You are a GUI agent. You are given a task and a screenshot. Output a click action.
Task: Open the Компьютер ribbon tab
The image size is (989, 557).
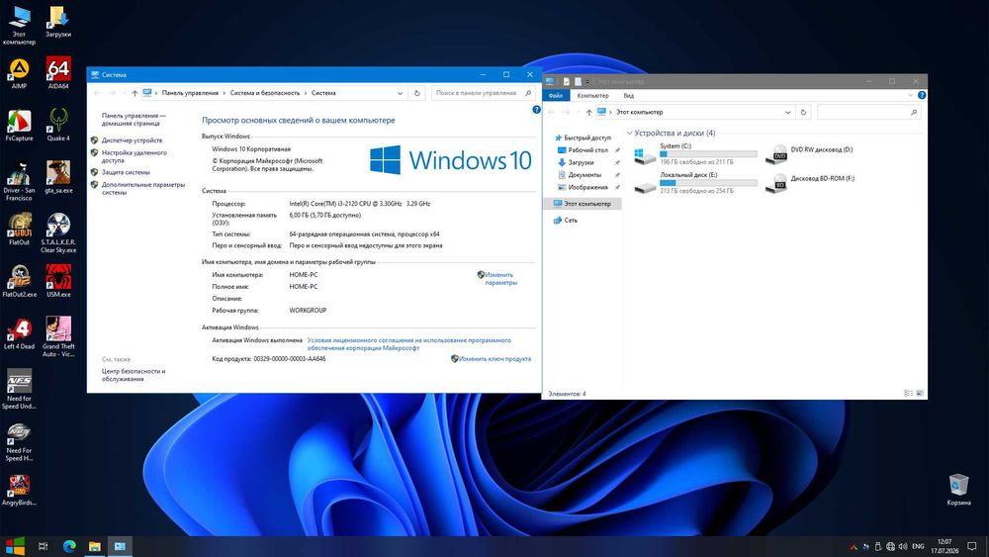592,95
